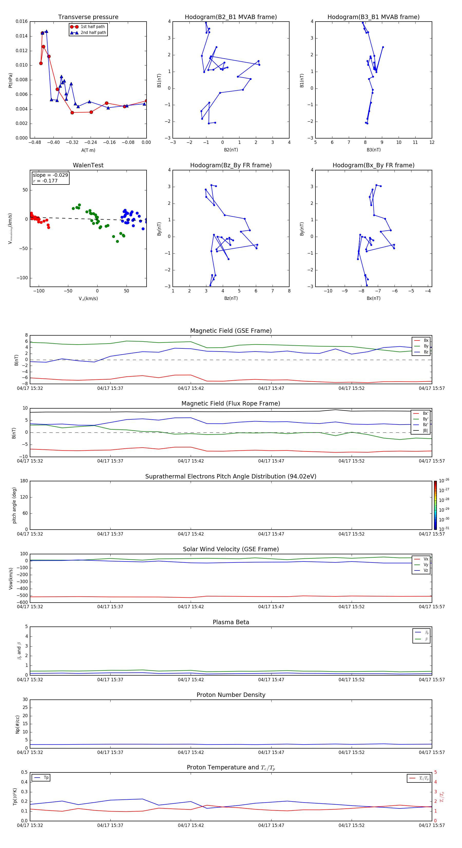Click the 'Transverse pressure' plot title
The image size is (462, 848).
click(88, 17)
